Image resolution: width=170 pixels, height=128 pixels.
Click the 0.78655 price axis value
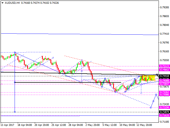click(164, 16)
